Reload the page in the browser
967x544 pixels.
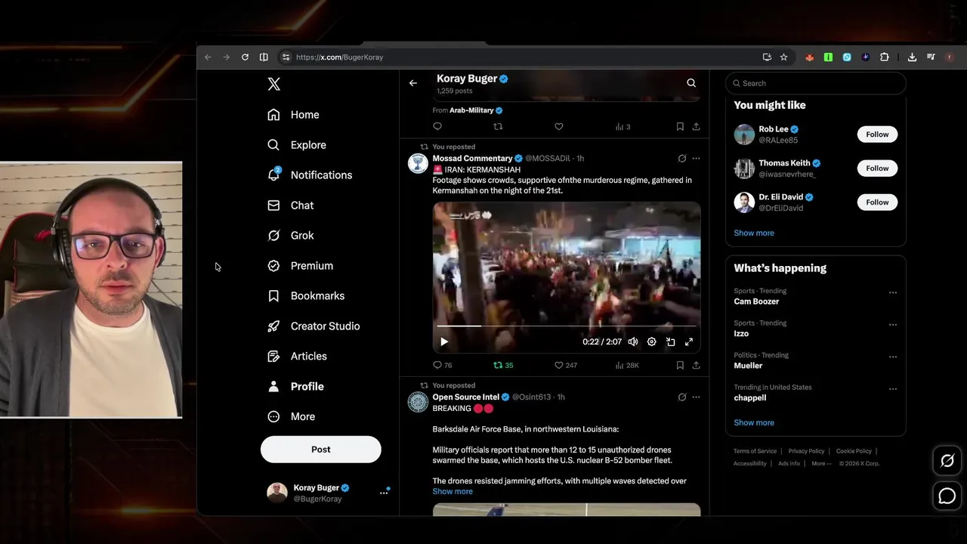(245, 57)
